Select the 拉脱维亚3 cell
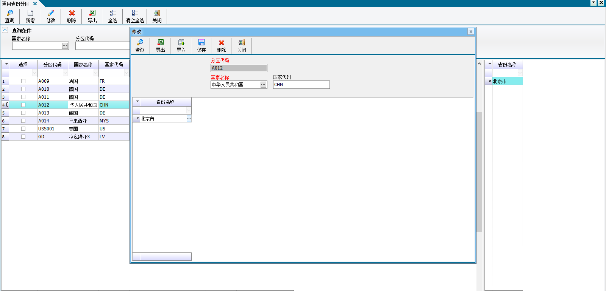Image resolution: width=606 pixels, height=291 pixels. tap(83, 137)
